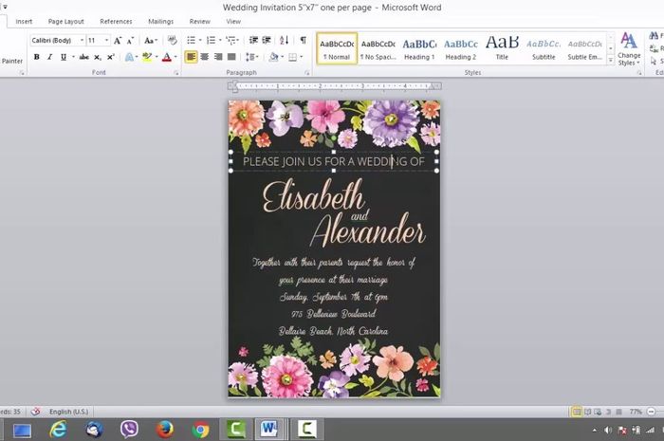Image resolution: width=664 pixels, height=441 pixels.
Task: Expand the Change Styles menu
Action: [x=629, y=49]
